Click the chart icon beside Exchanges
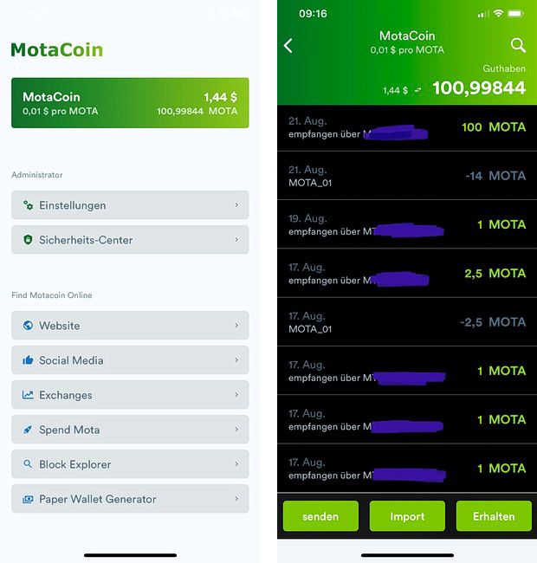The height and width of the screenshot is (563, 537). tap(28, 395)
